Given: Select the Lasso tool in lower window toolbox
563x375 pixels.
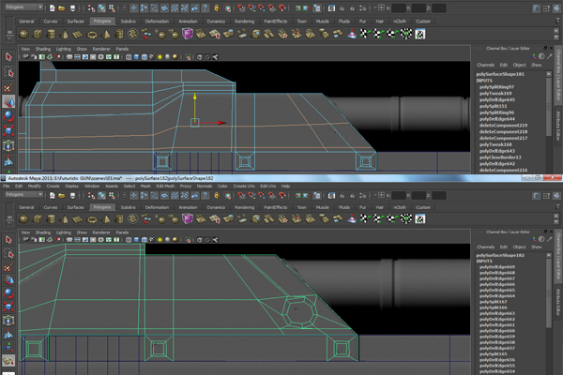Looking at the screenshot, I should [x=8, y=254].
